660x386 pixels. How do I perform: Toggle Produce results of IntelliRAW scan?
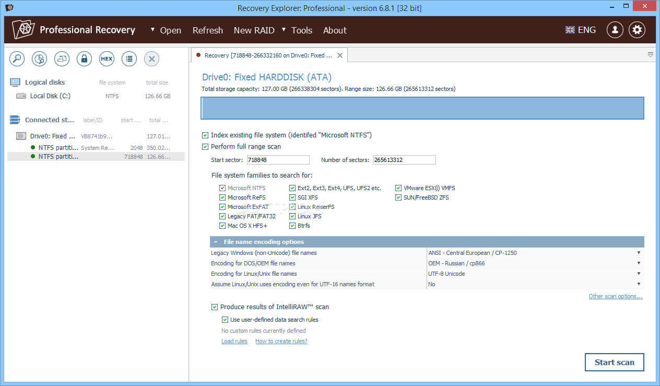tap(215, 307)
